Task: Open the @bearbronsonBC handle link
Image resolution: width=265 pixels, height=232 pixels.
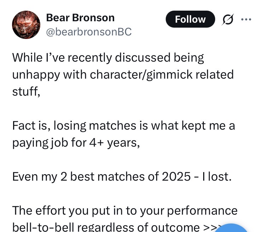Action: point(89,32)
